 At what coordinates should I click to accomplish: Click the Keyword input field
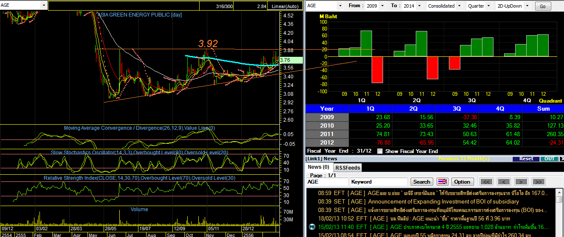coord(379,181)
